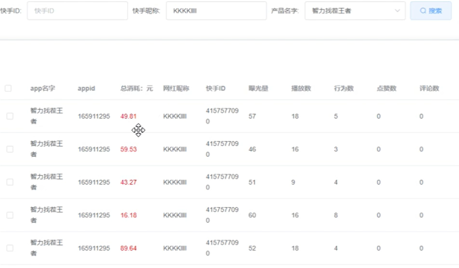Click the 行为数 column header
This screenshot has width=459, height=268.
click(344, 88)
